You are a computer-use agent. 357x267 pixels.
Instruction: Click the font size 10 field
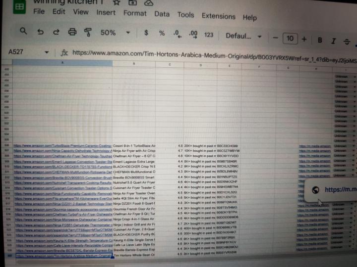290,39
